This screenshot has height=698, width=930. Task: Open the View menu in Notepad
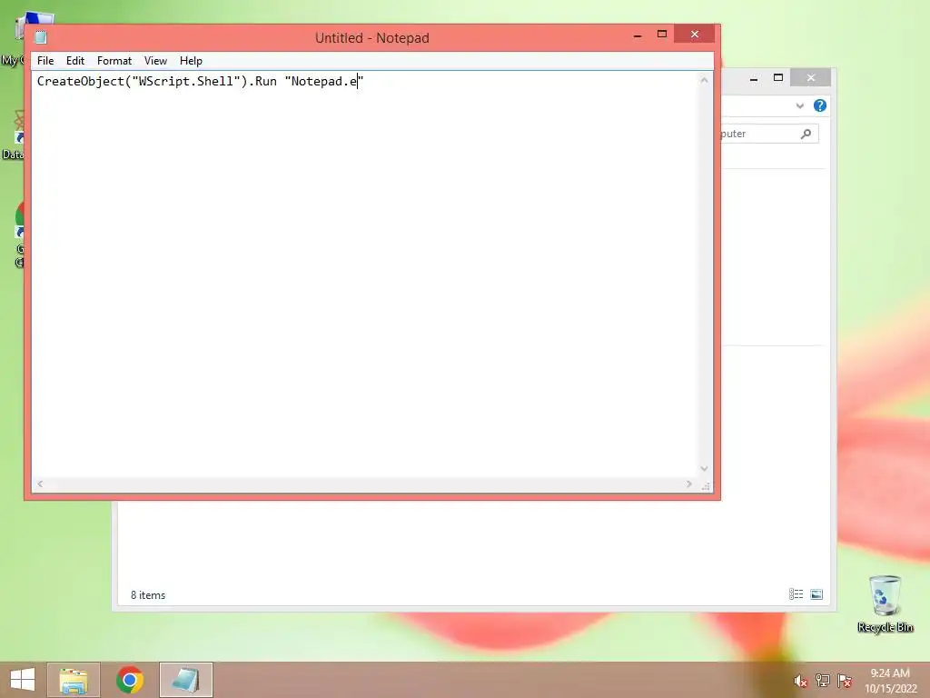pyautogui.click(x=155, y=61)
